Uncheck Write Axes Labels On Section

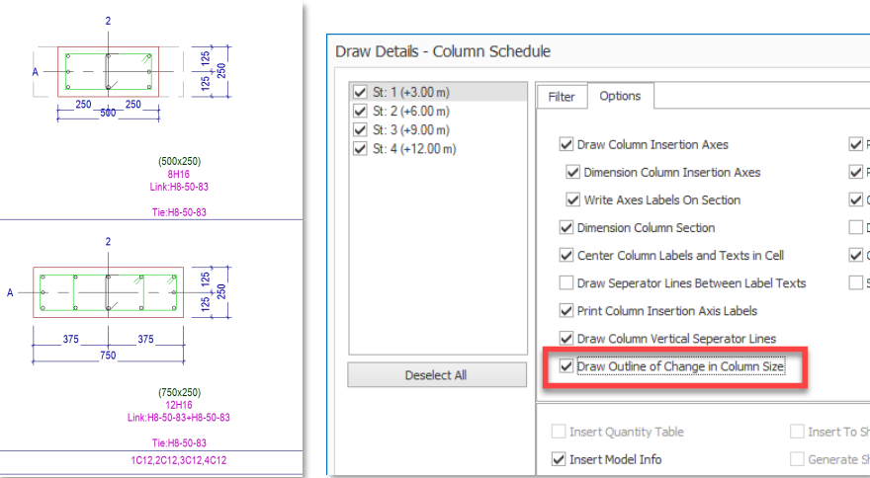click(573, 199)
